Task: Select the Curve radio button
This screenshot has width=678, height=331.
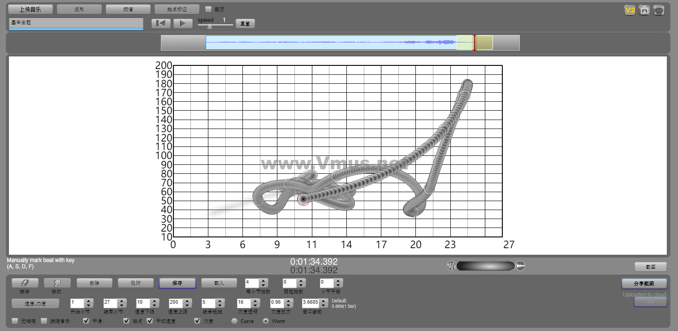Action: tap(234, 321)
